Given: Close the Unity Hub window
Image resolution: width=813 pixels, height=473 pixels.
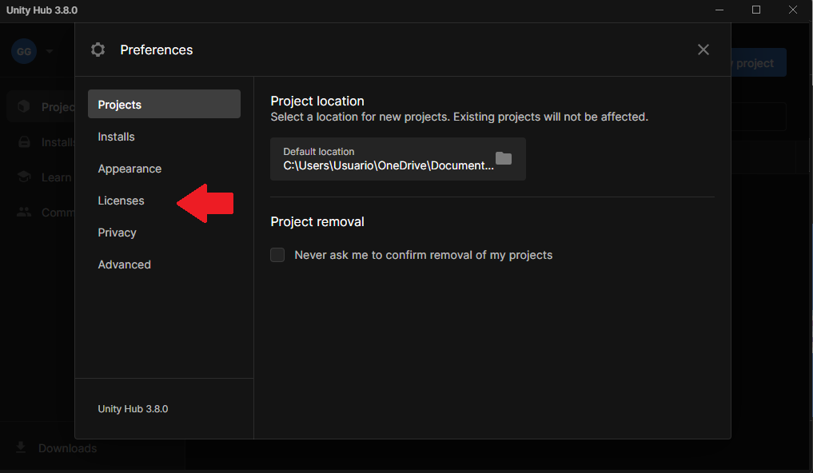Looking at the screenshot, I should (x=793, y=10).
